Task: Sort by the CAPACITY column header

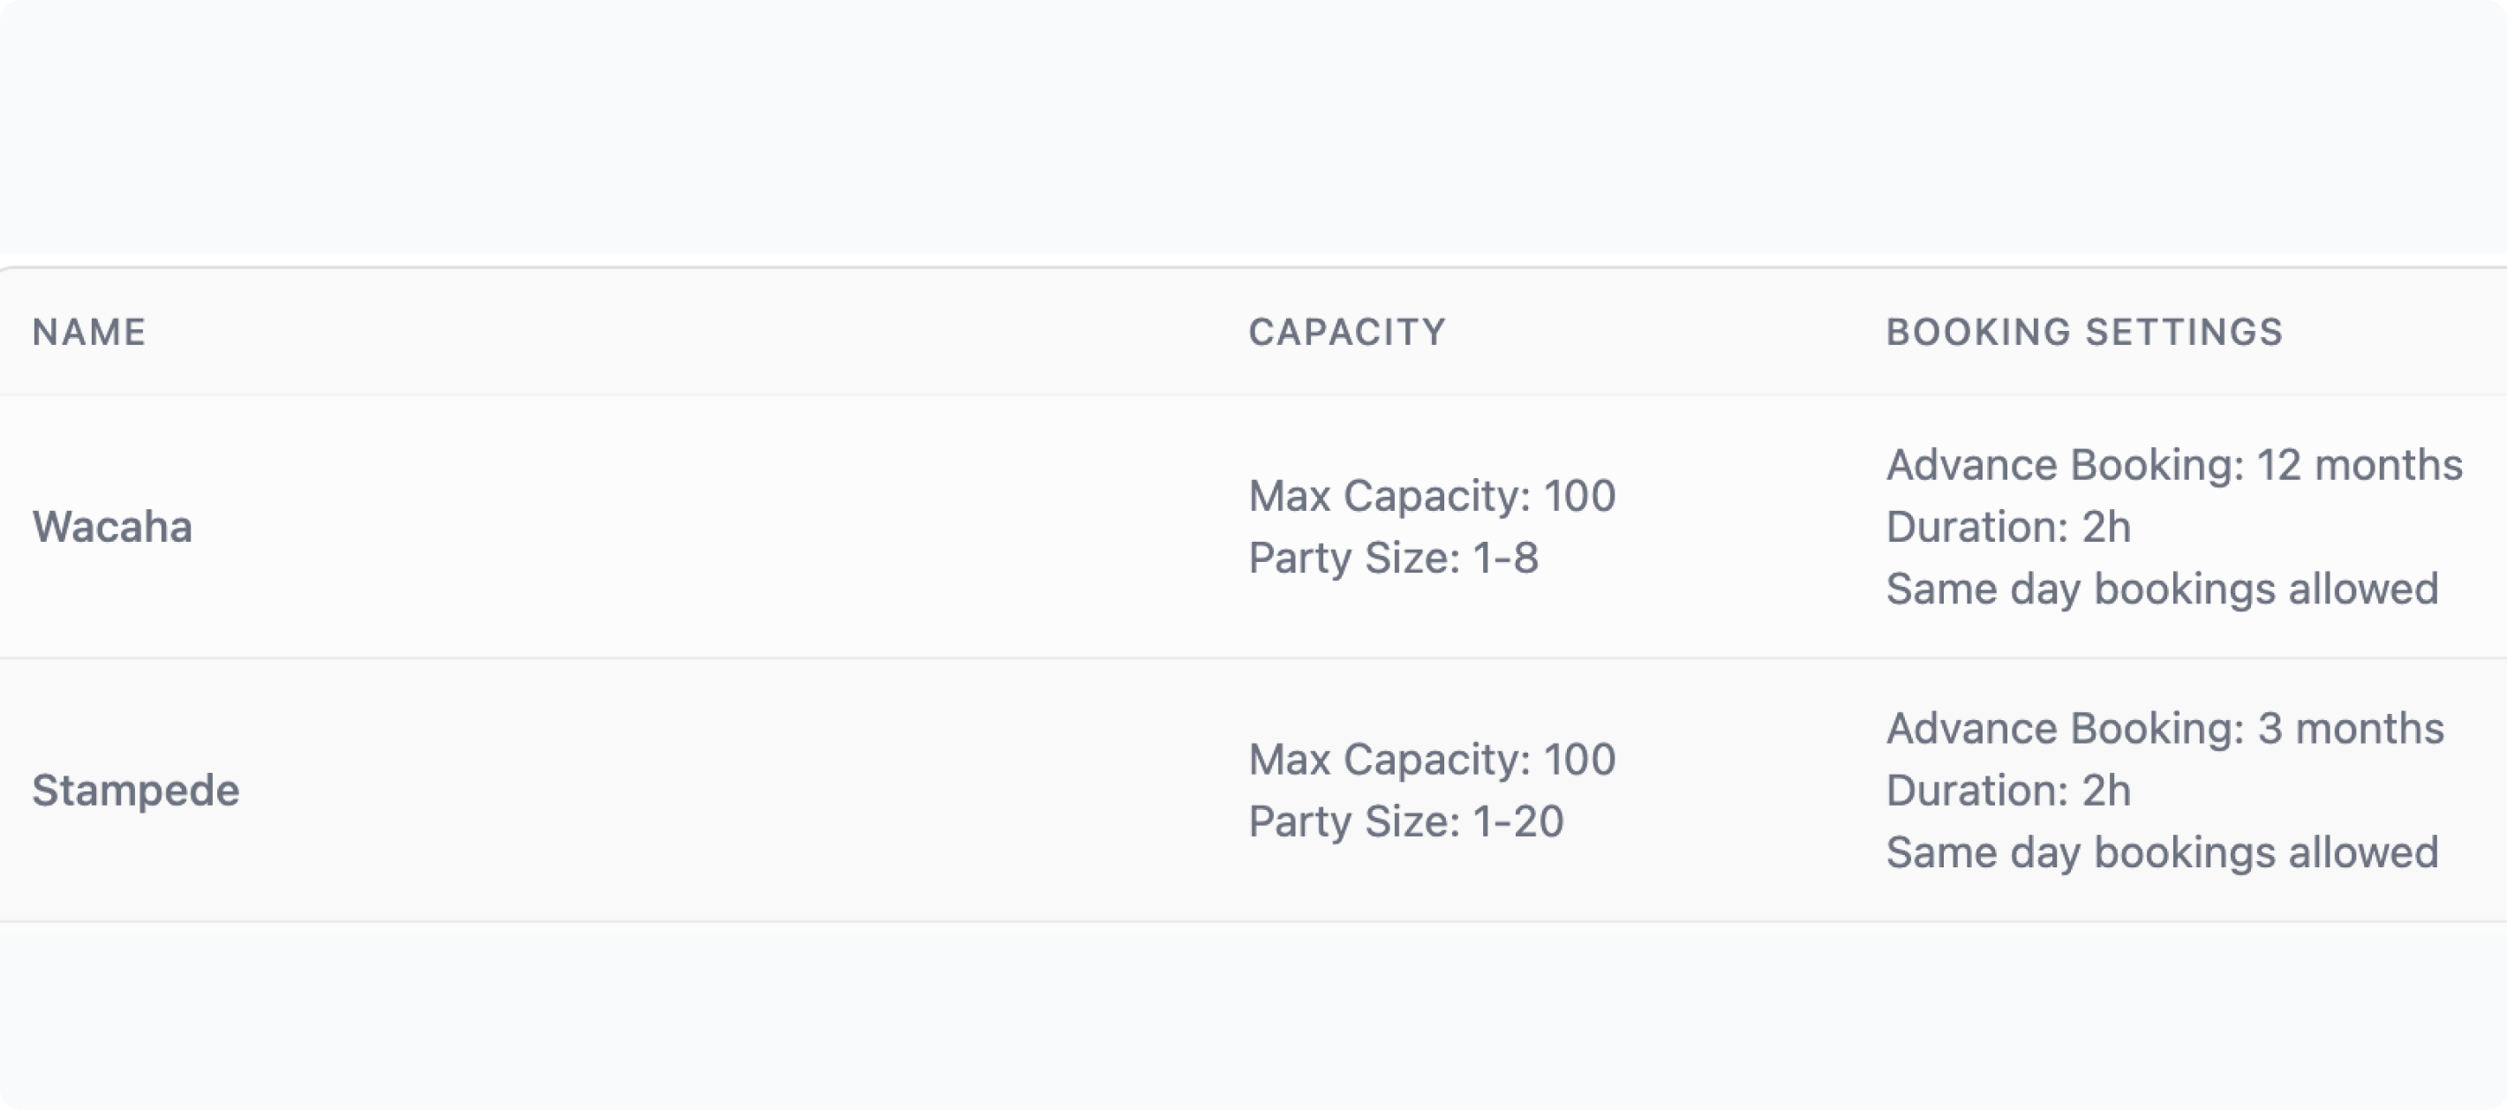Action: coord(1347,333)
